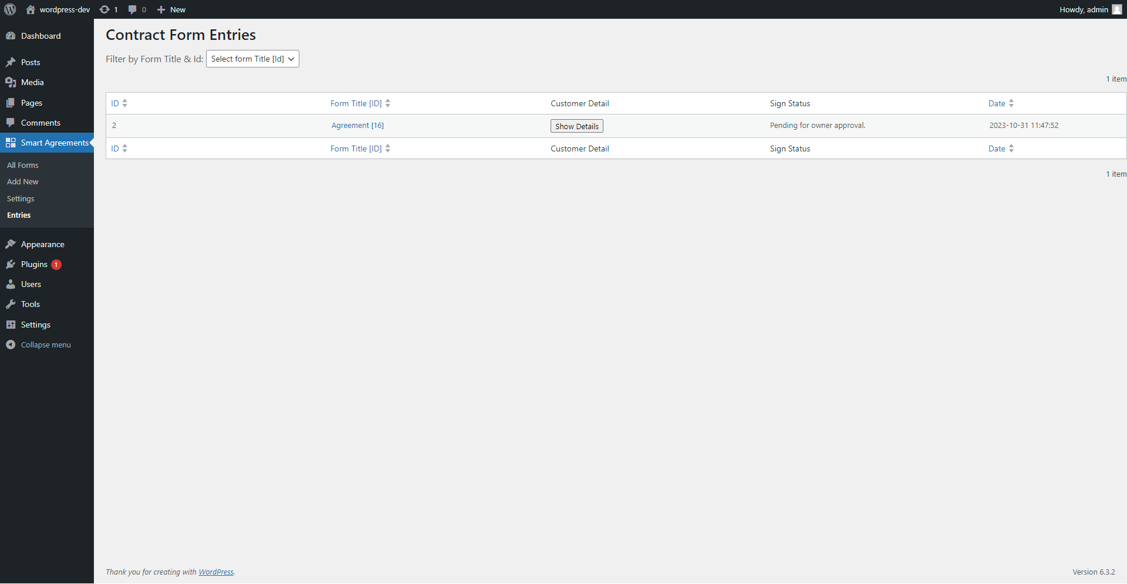The width and height of the screenshot is (1127, 584).
Task: Open the updates icon in admin bar
Action: (x=104, y=9)
